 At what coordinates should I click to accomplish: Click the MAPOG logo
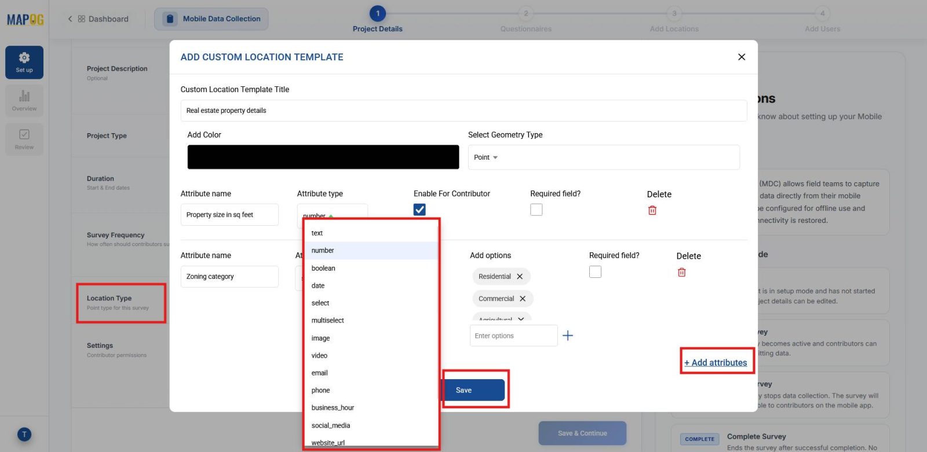pos(25,20)
